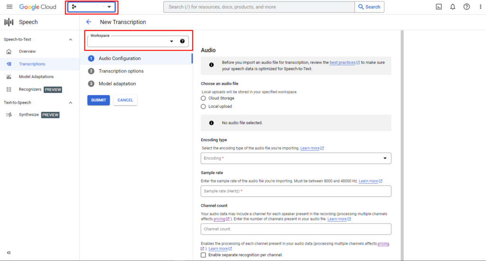
Task: Open the hamburger navigation menu
Action: coord(9,7)
